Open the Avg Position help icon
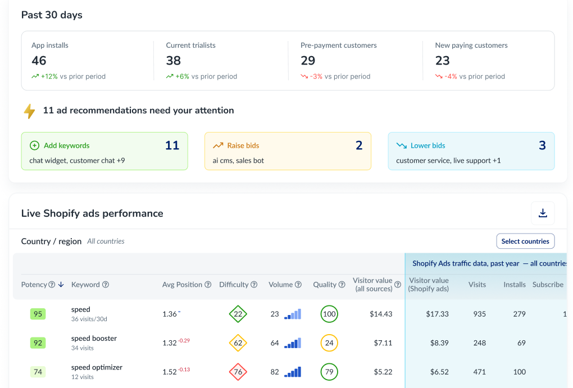The height and width of the screenshot is (388, 573). [x=208, y=285]
